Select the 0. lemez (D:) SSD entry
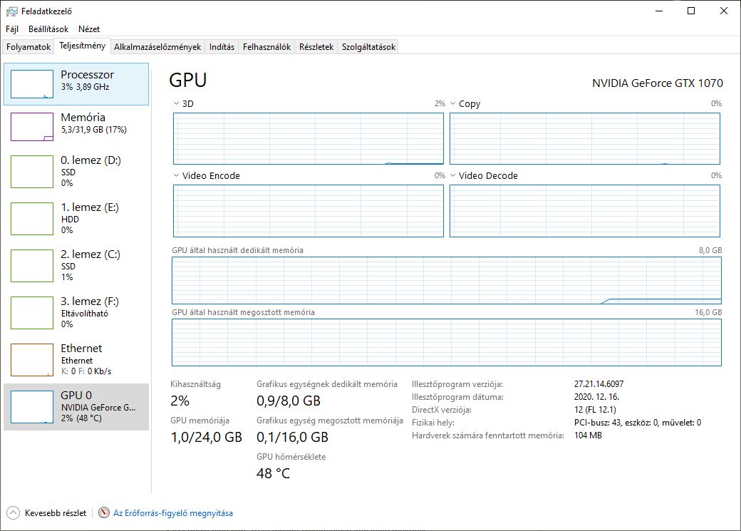 point(76,171)
